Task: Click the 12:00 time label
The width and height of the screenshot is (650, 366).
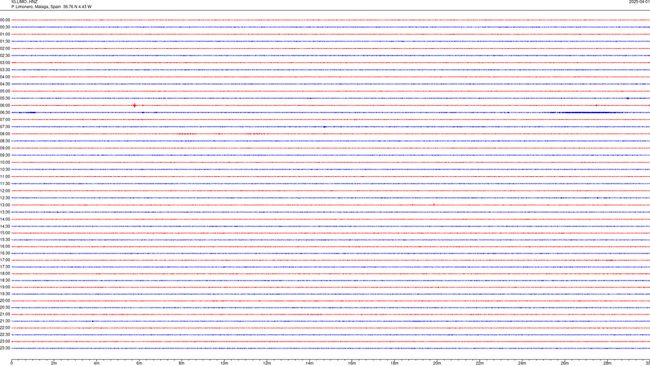Action: click(x=5, y=190)
